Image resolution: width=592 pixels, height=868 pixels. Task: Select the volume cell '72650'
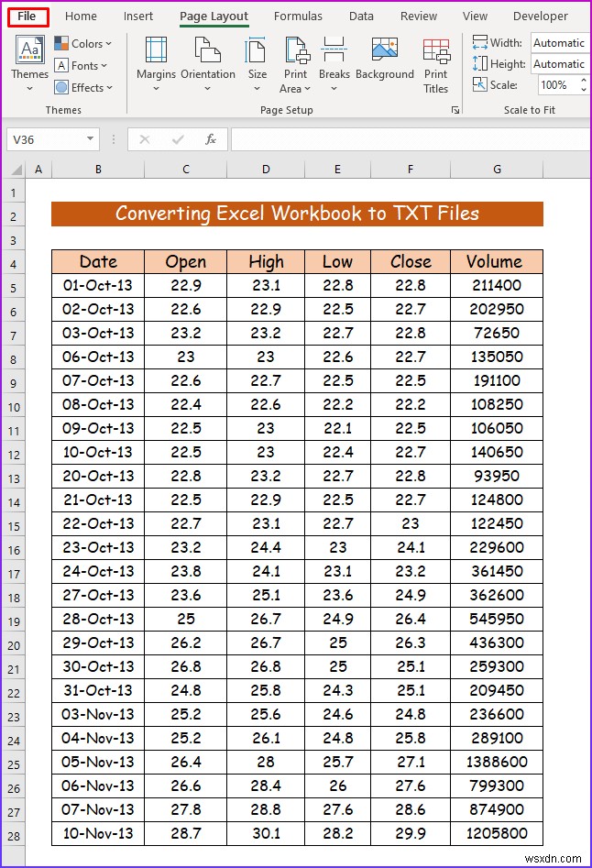pos(497,334)
